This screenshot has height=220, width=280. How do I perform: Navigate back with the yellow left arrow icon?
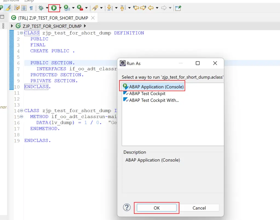tap(151, 8)
